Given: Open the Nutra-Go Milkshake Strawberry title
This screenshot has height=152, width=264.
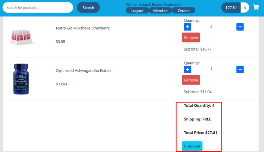Looking at the screenshot, I should [x=82, y=28].
